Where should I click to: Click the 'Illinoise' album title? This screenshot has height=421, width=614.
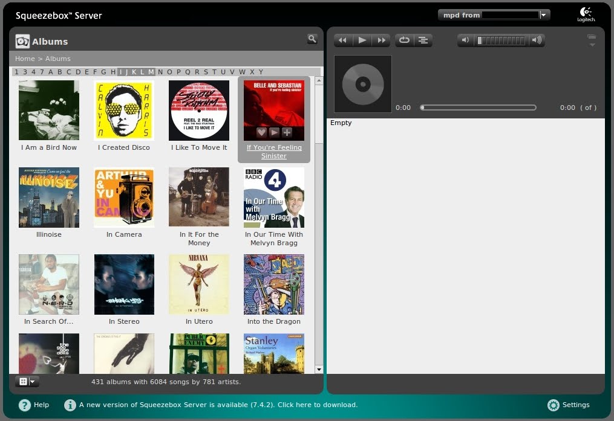click(49, 234)
